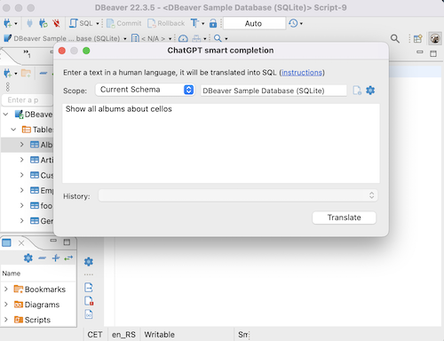Click the navigator new connection plug icon

pos(7,73)
